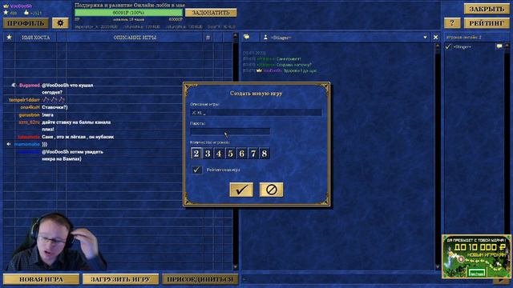The height and width of the screenshot is (288, 513).
Task: Set number of players to 8
Action: tap(265, 154)
